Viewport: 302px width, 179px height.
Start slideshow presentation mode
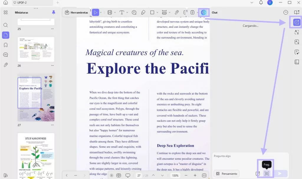tap(128, 175)
